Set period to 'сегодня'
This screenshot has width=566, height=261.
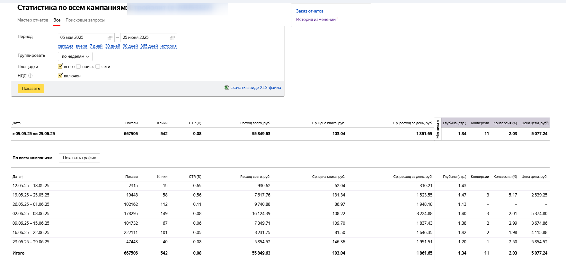(66, 46)
